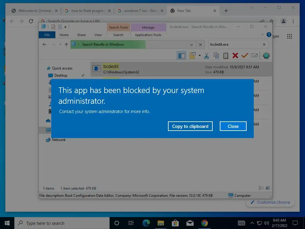Select the how to fixed program Chrome tab
This screenshot has width=305, height=229.
(88, 11)
